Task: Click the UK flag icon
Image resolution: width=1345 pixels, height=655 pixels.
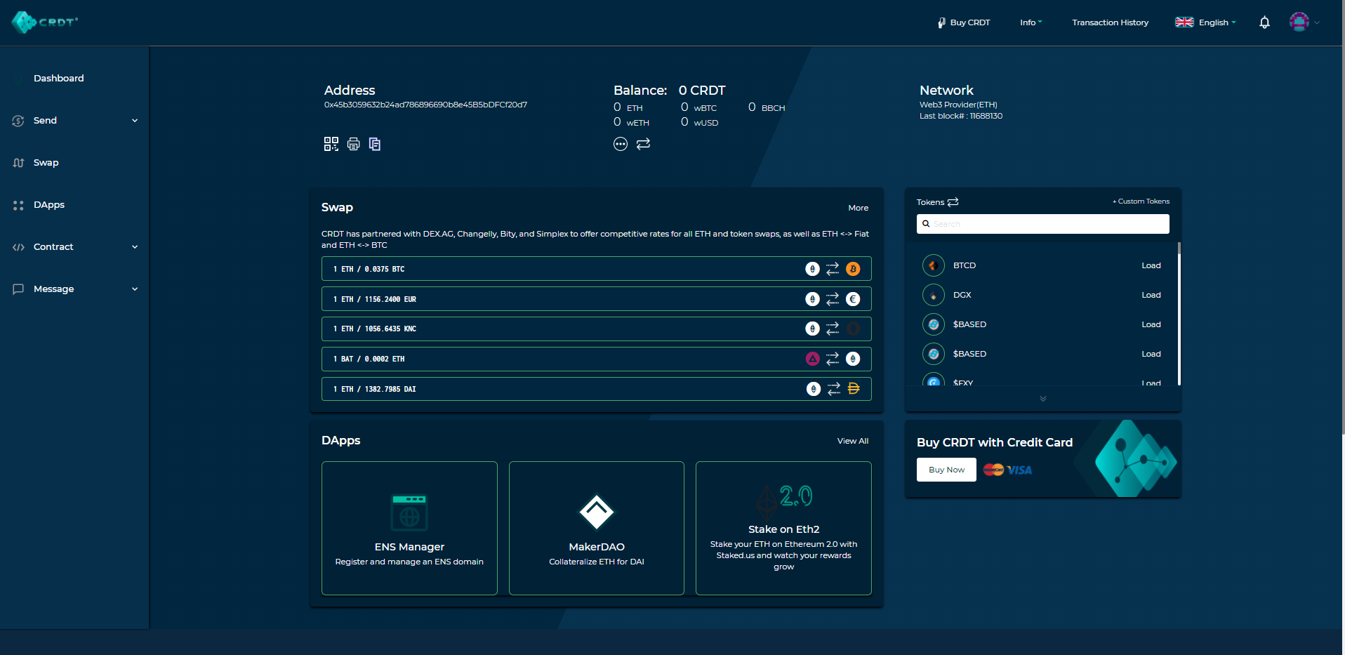Action: click(x=1184, y=22)
